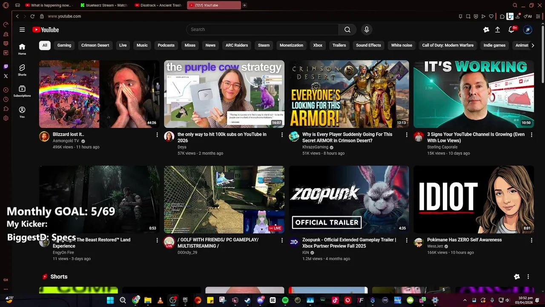Open Shorts shelf more options
545x307 pixels.
point(528,277)
